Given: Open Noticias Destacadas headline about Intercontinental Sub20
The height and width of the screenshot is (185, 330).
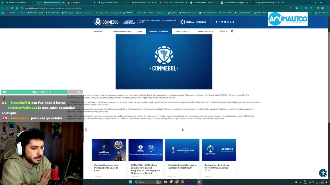Looking at the screenshot, I should 157,21.
